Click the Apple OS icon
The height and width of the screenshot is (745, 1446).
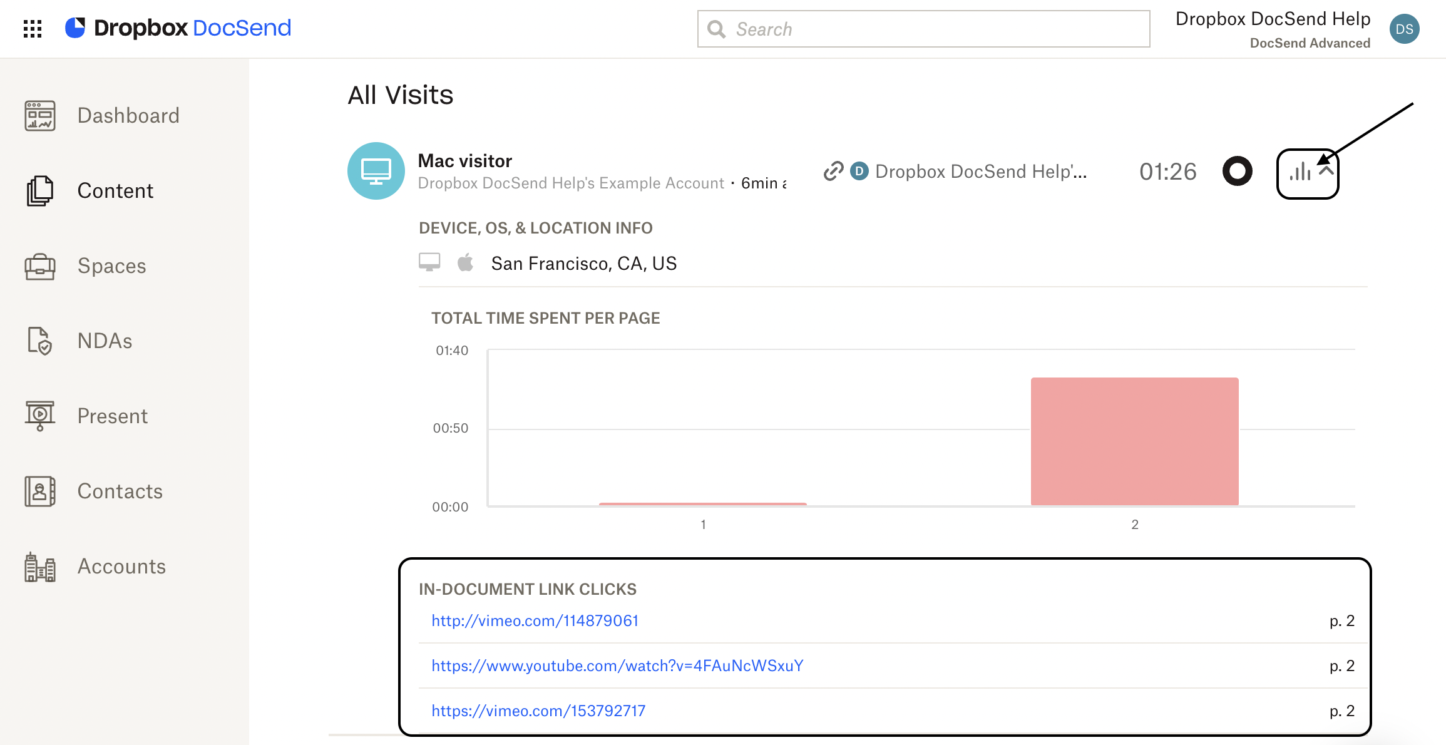[x=465, y=262]
